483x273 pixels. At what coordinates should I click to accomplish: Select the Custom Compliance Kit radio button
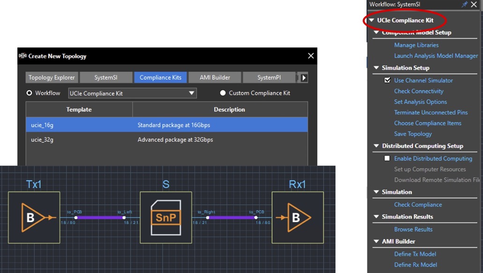223,93
